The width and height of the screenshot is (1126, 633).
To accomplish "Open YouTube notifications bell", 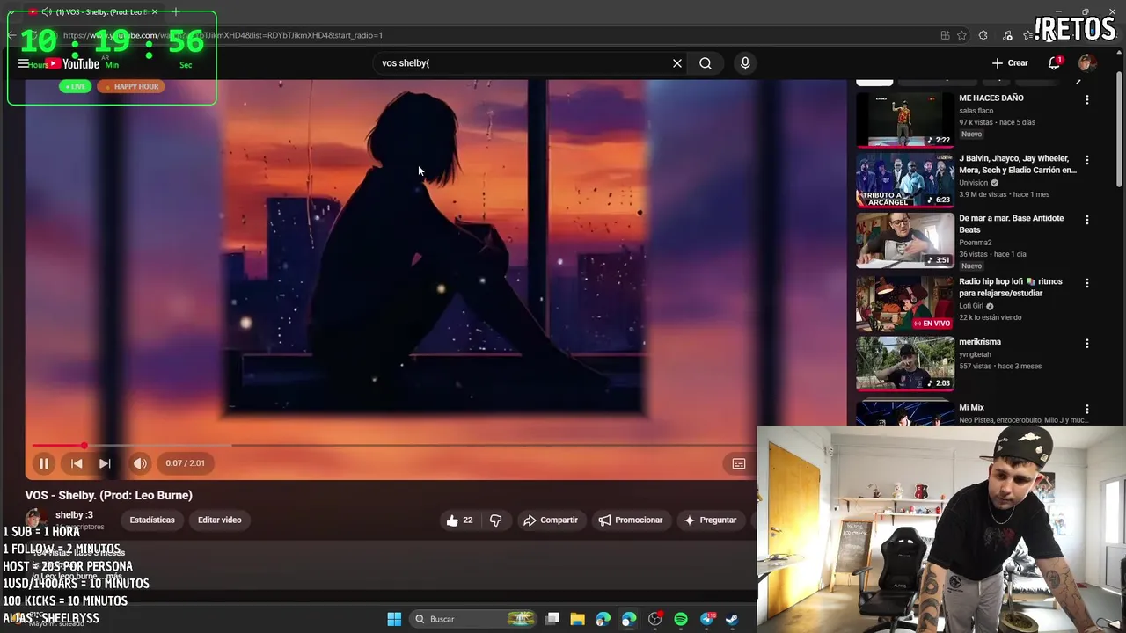I will [x=1055, y=63].
